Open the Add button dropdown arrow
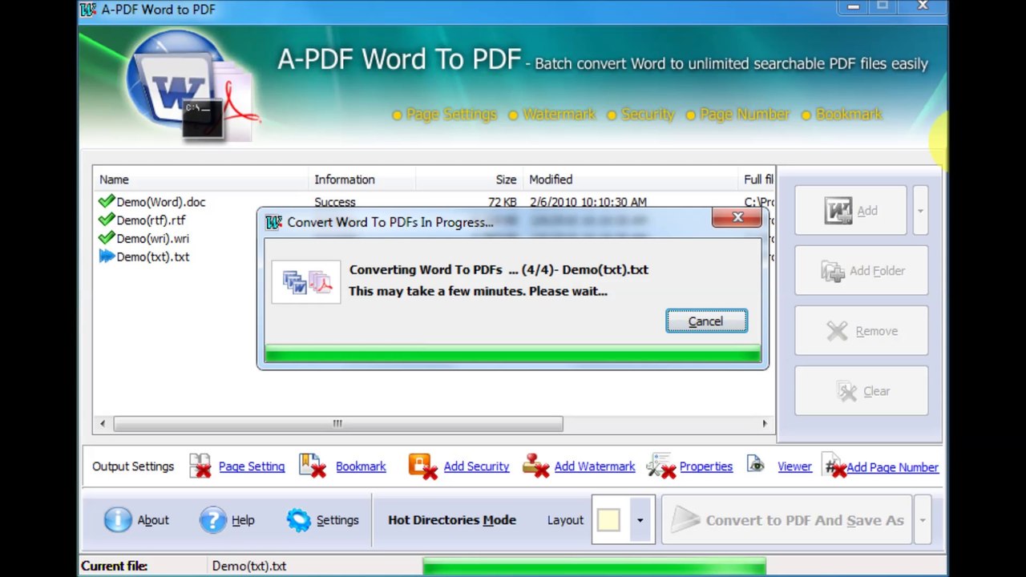 tap(920, 211)
